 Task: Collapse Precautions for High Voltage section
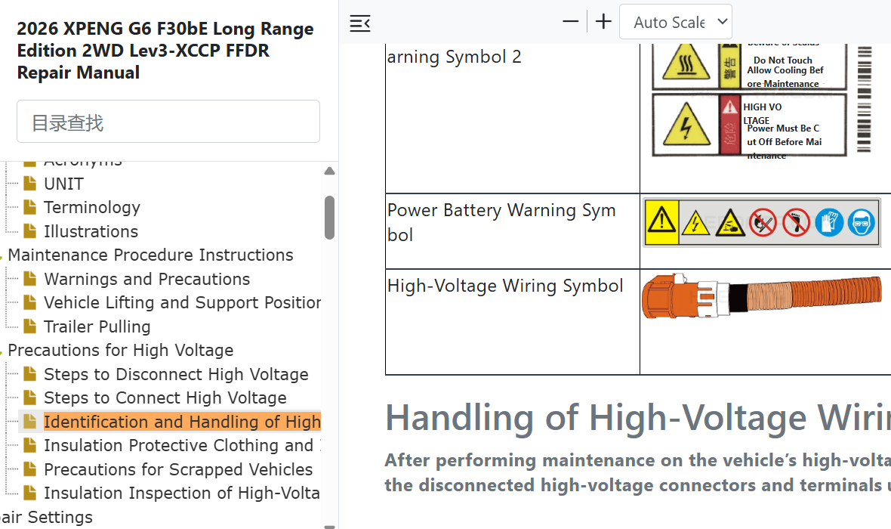[x=121, y=351]
